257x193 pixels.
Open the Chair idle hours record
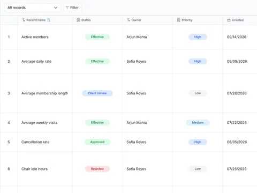pyautogui.click(x=34, y=169)
